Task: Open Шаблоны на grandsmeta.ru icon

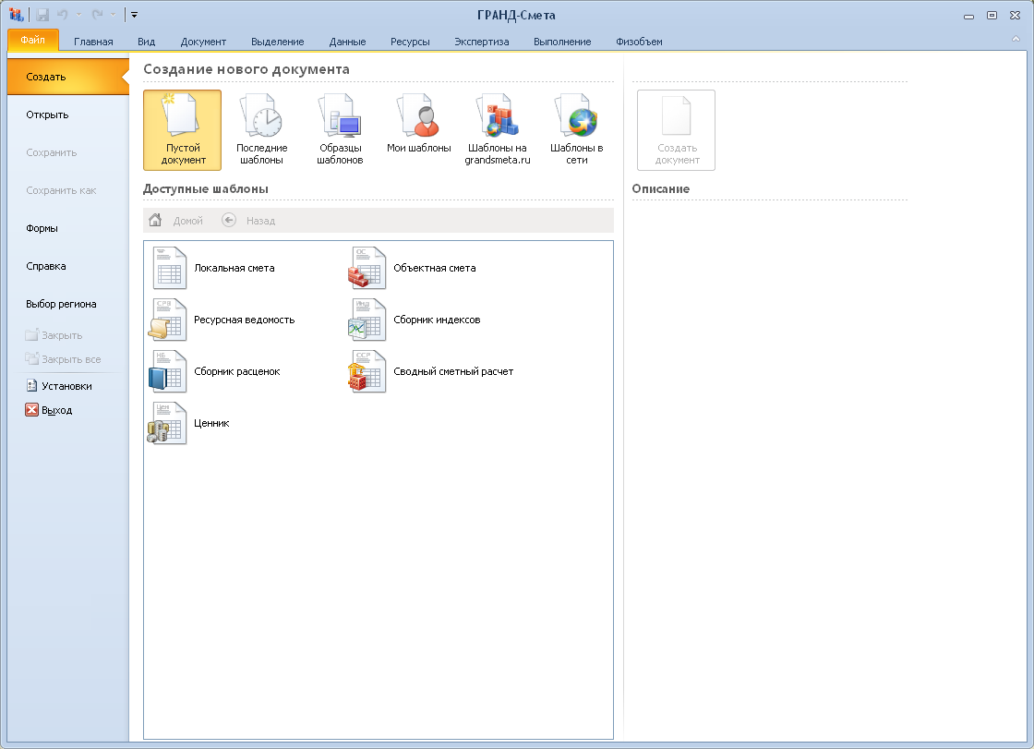Action: pos(498,115)
